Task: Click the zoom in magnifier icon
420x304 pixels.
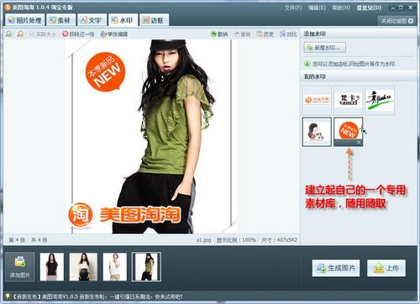Action: (x=9, y=34)
